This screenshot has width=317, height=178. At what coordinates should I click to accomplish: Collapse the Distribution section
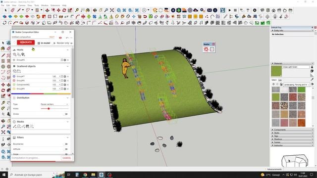tap(68, 98)
